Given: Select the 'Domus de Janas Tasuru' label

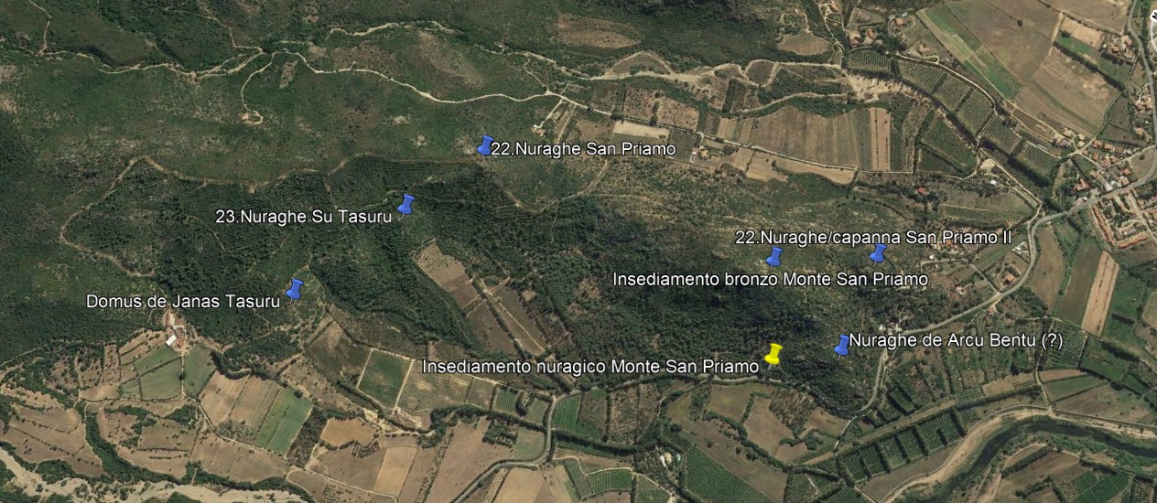Looking at the screenshot, I should [x=182, y=301].
